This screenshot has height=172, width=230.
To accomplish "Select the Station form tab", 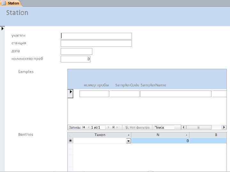I will 11,3.
